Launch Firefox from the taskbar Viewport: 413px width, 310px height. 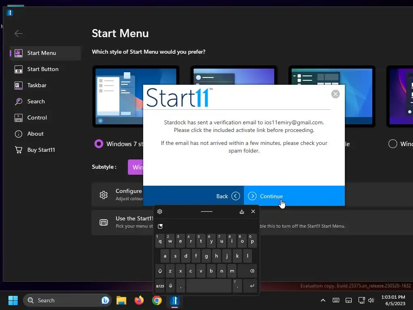click(x=139, y=300)
